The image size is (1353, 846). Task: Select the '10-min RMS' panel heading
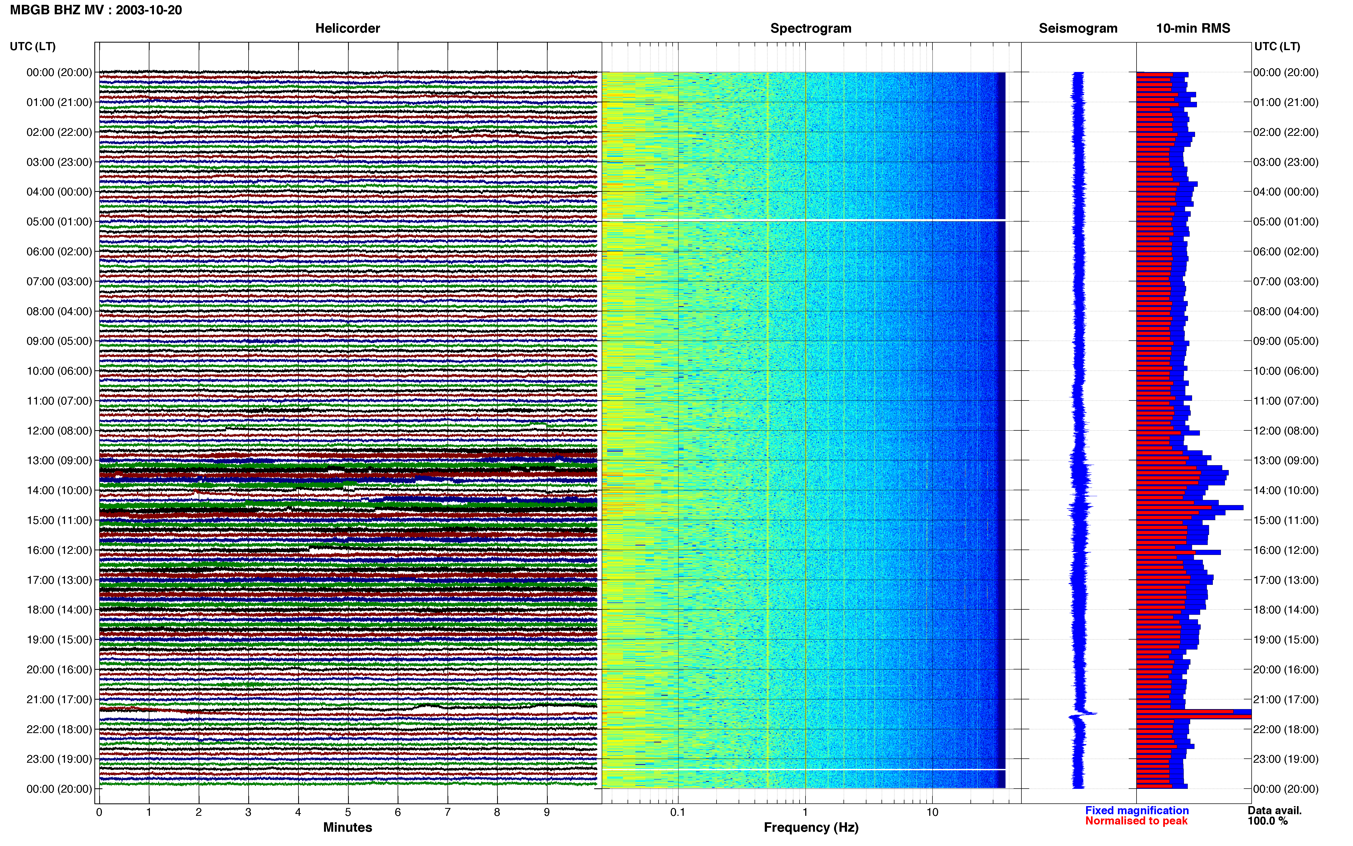(1193, 28)
